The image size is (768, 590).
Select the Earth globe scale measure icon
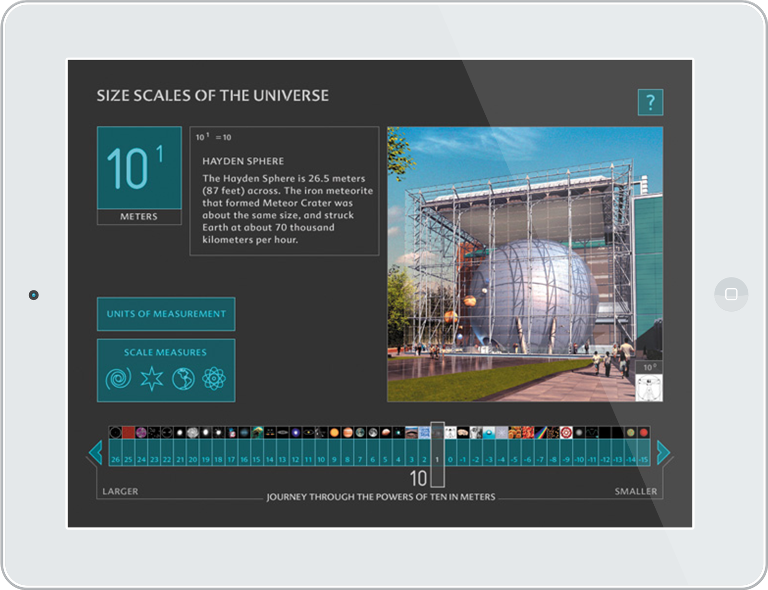[x=183, y=379]
